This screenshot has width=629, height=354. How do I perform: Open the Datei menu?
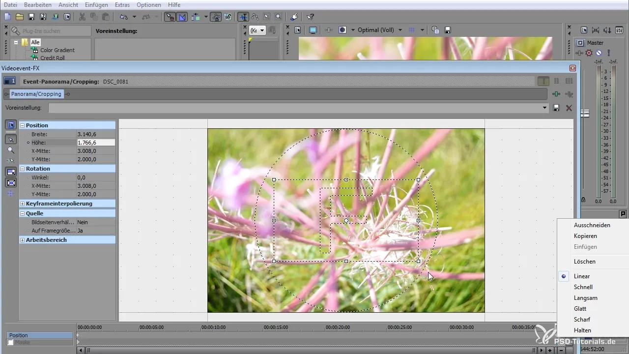pyautogui.click(x=11, y=5)
